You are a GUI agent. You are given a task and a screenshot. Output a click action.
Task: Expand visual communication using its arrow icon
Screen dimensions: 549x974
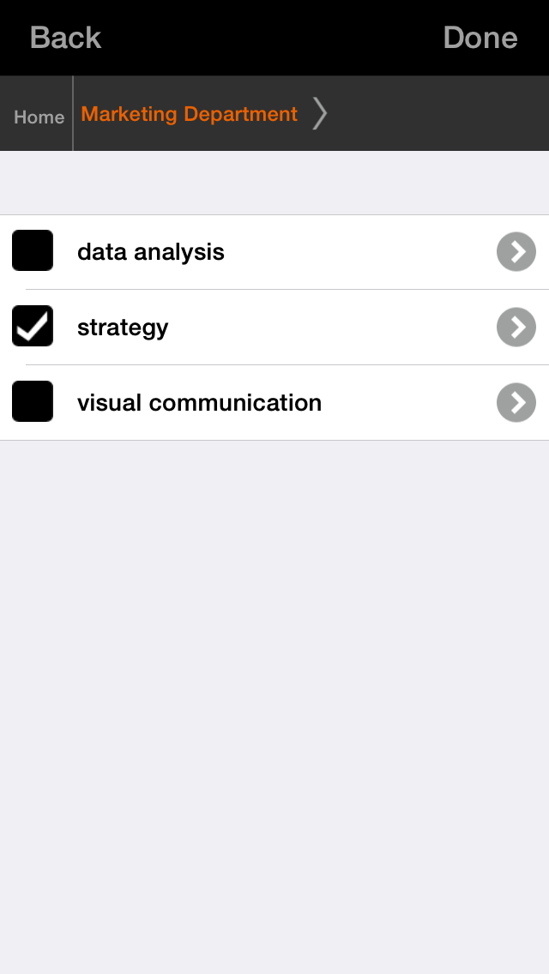516,403
